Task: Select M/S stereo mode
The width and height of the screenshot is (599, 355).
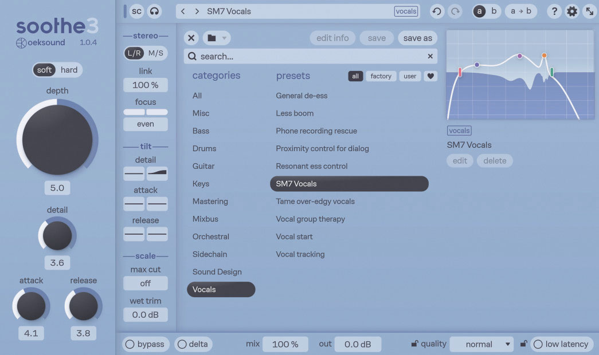Action: point(156,53)
